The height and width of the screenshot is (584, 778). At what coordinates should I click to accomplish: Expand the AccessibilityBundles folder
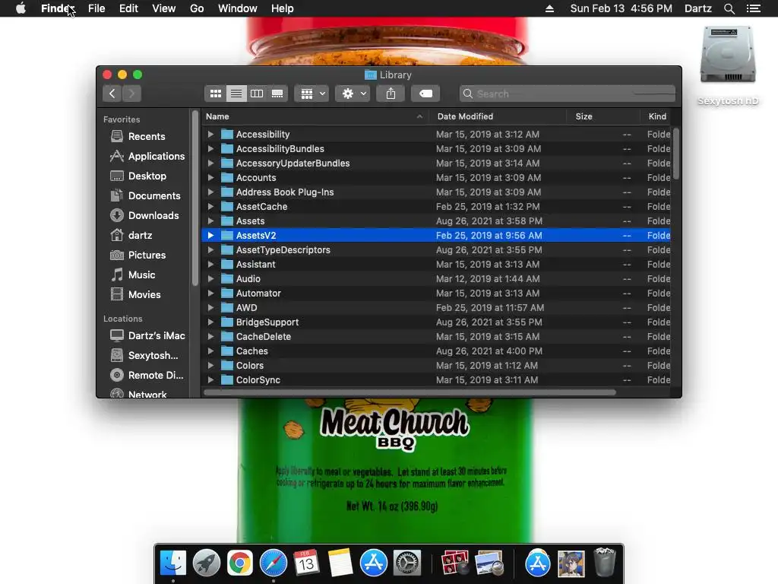pyautogui.click(x=210, y=148)
